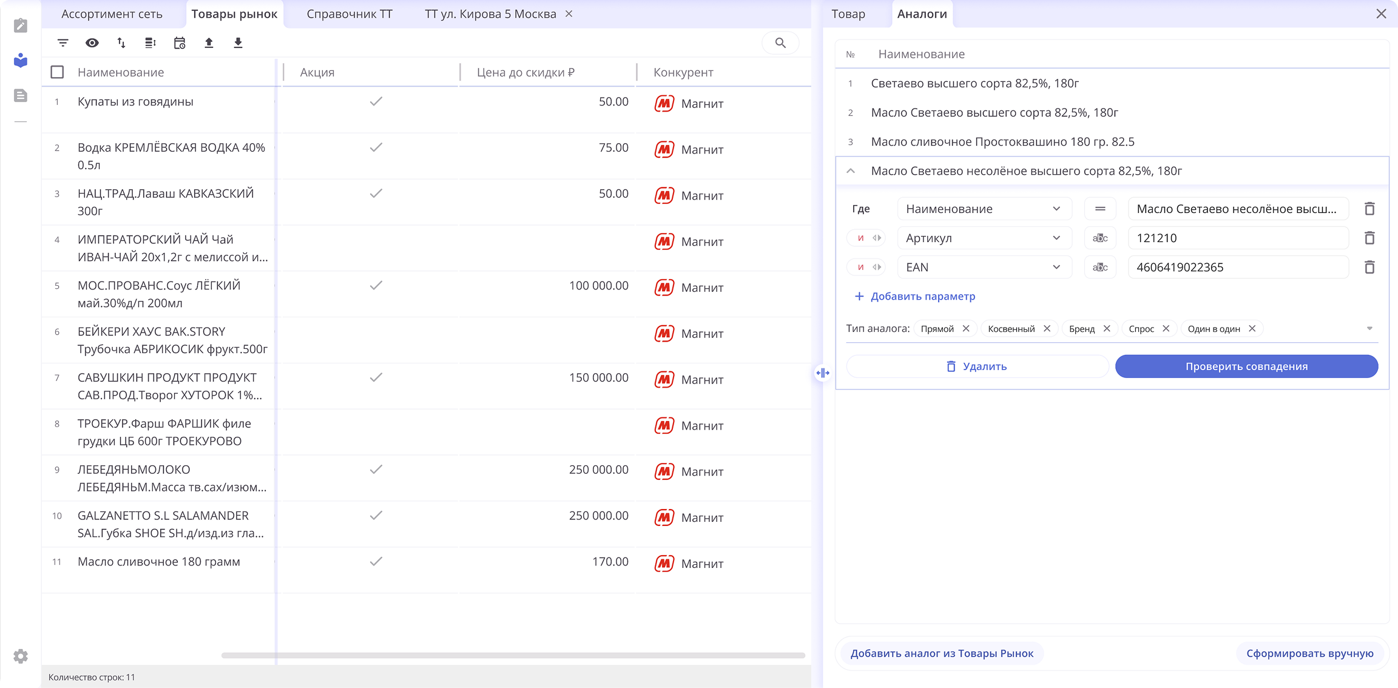
Task: Click the download arrow icon
Action: pyautogui.click(x=238, y=43)
